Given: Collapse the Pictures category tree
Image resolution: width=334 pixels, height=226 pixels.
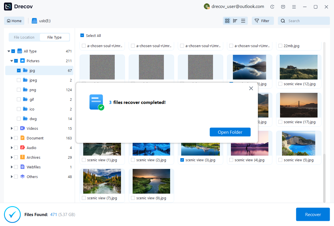Looking at the screenshot, I should click(x=12, y=61).
